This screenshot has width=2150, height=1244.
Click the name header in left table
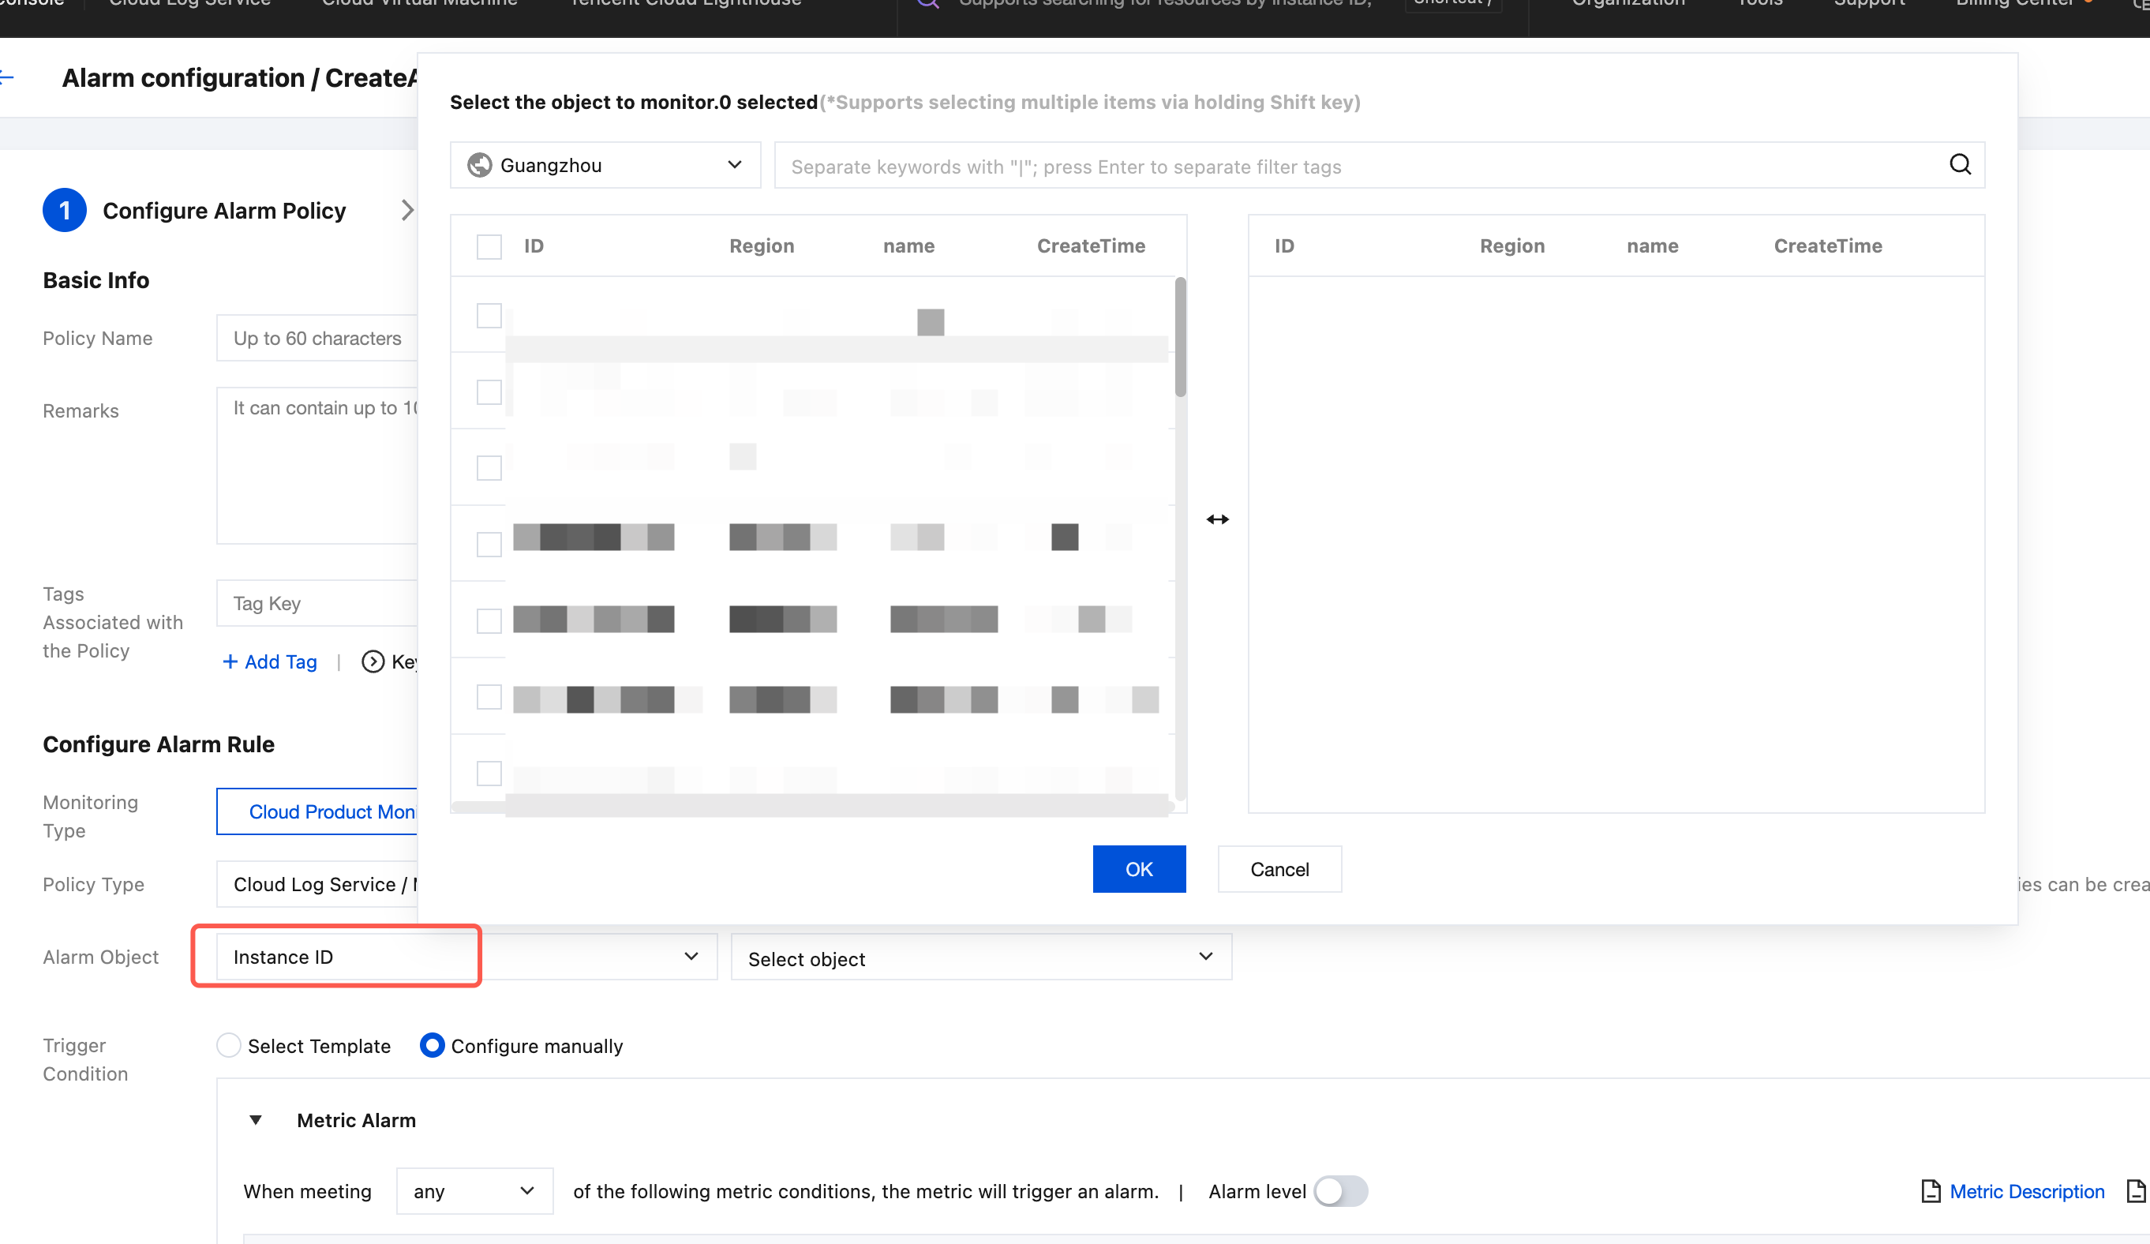point(908,245)
